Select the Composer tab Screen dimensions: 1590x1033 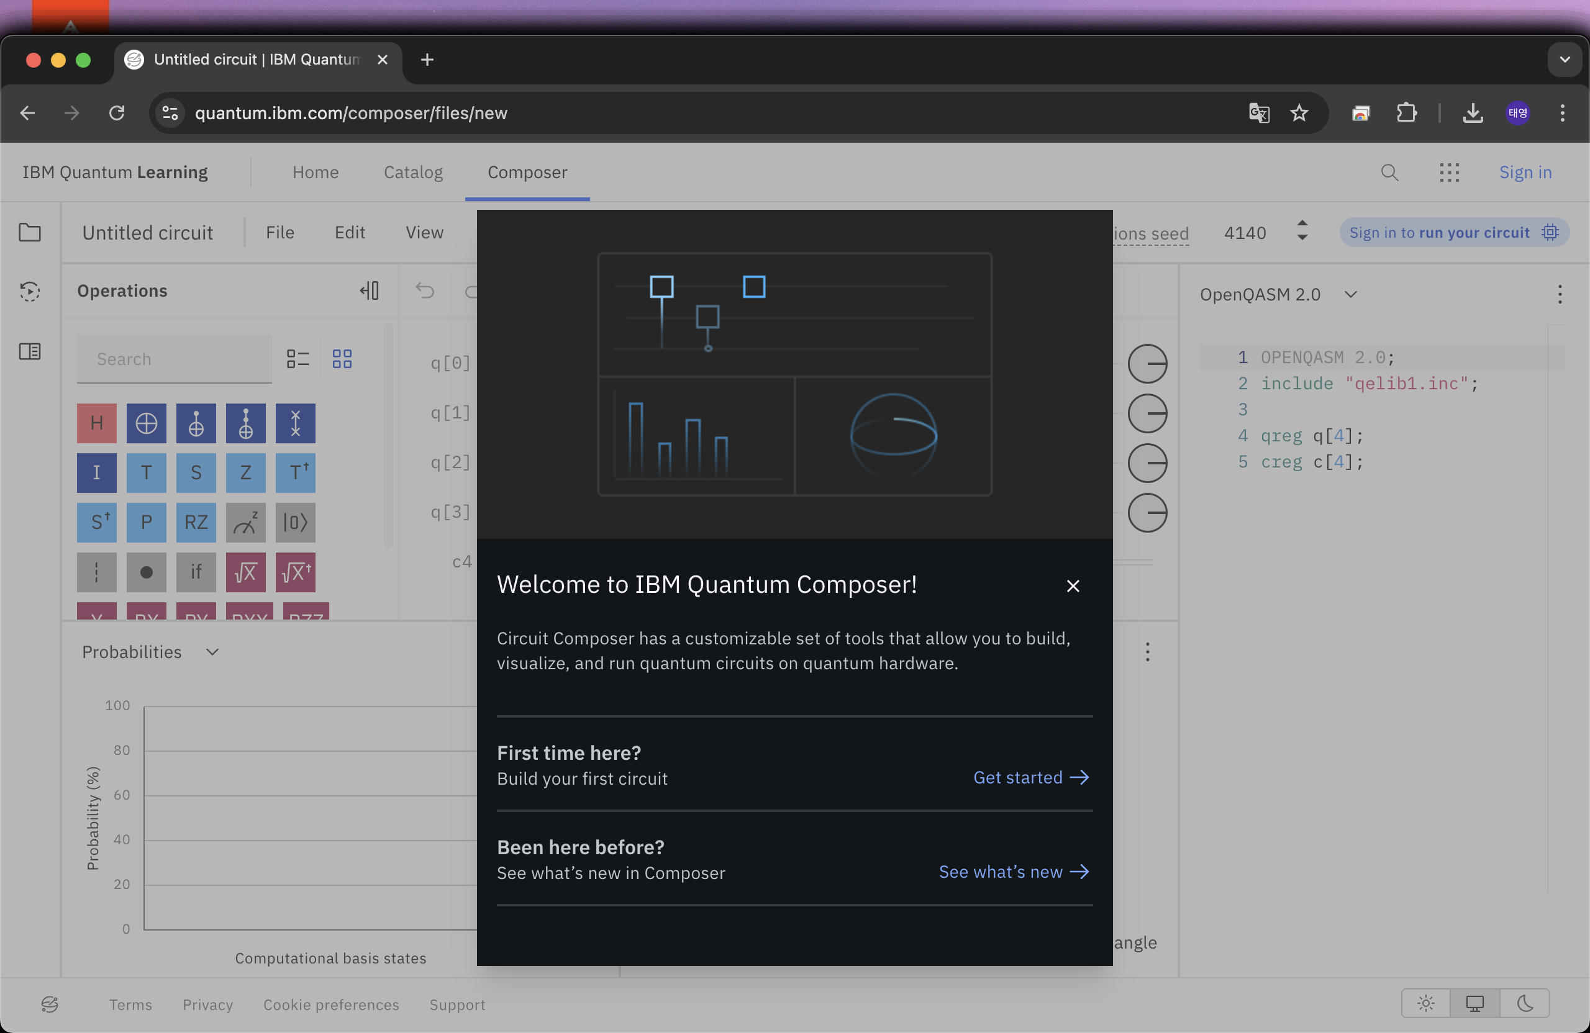[x=527, y=173]
